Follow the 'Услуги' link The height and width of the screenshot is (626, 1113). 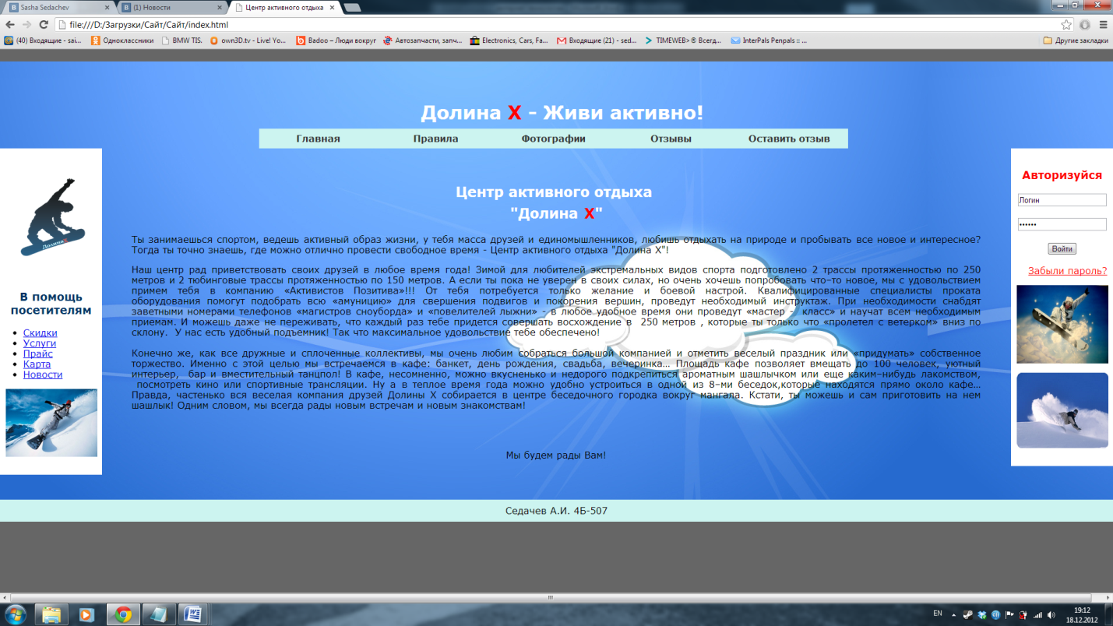tap(39, 343)
